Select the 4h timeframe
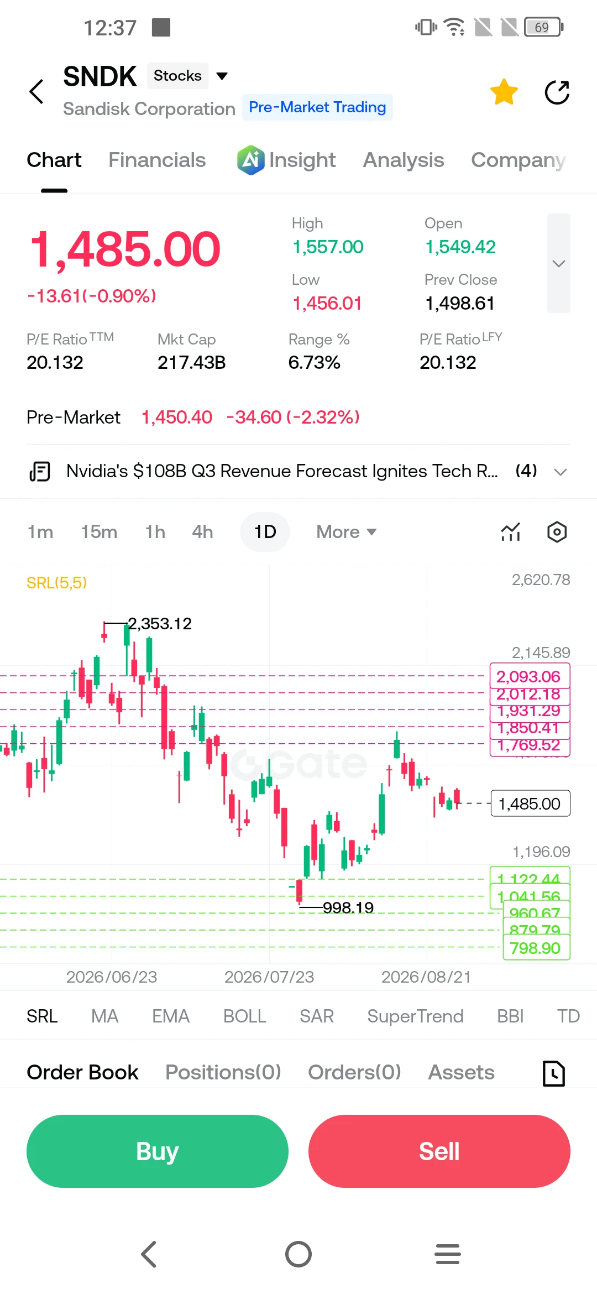This screenshot has width=597, height=1294. coord(202,532)
